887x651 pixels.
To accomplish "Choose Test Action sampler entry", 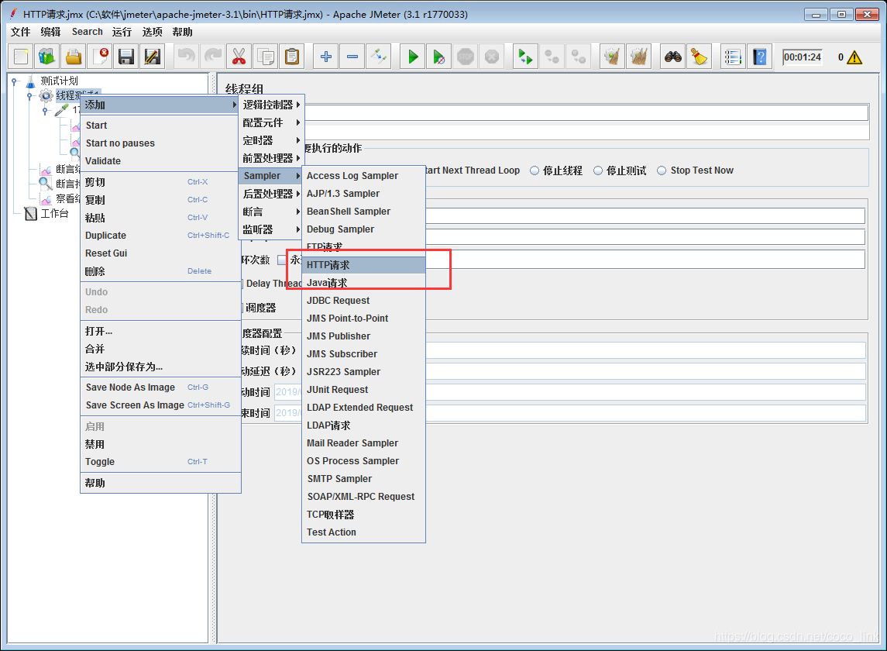I will point(364,532).
